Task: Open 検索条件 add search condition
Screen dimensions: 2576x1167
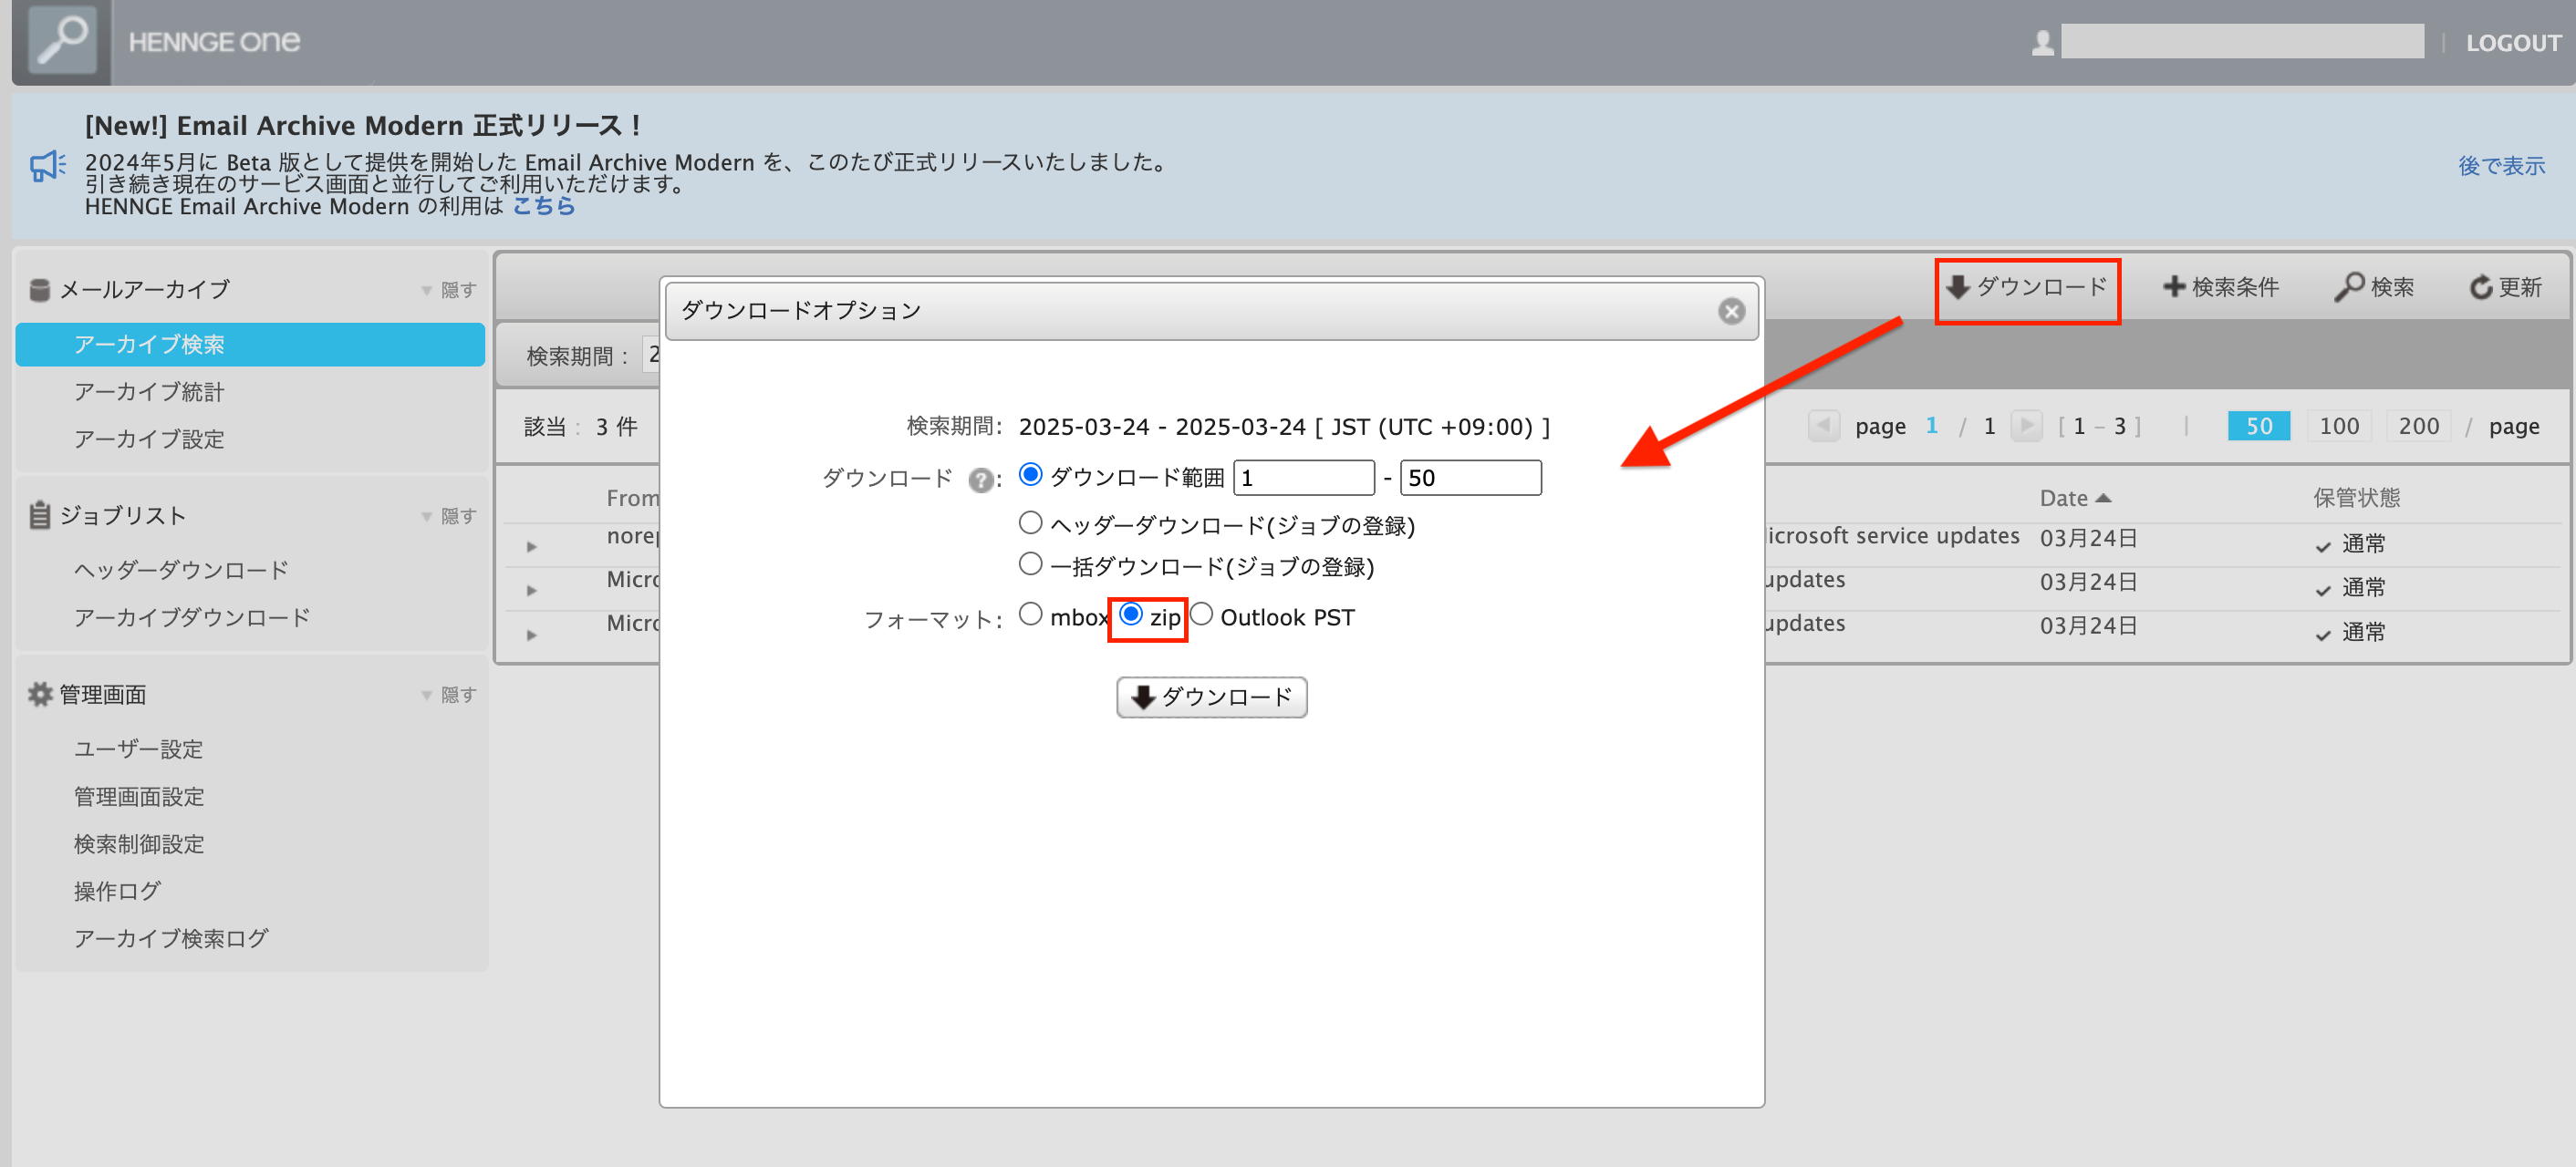Action: [x=2221, y=288]
